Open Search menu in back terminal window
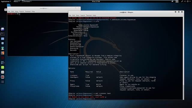The image size is (192, 108). tap(21, 11)
